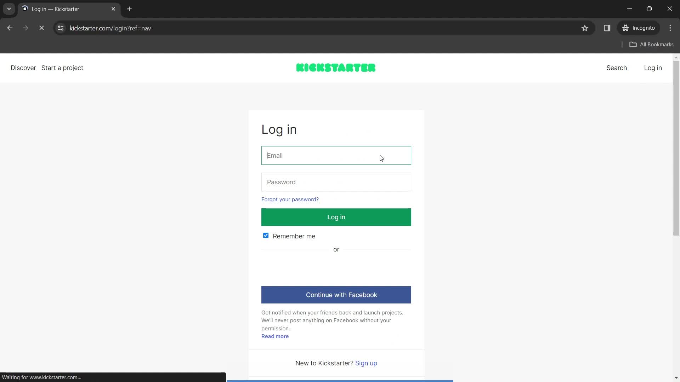Click the All Bookmarks folder icon

tap(634, 44)
